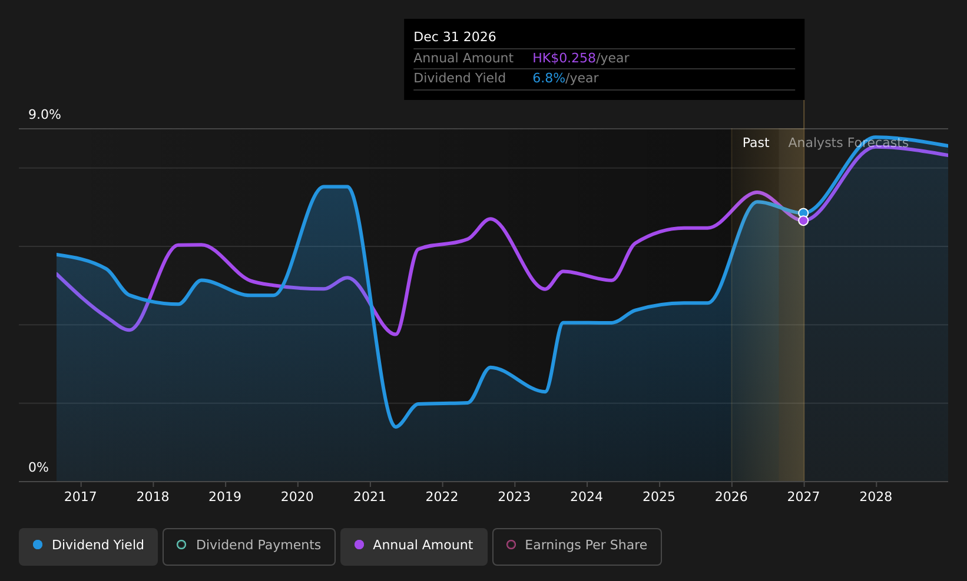Click the 2027 x-axis year label
This screenshot has width=967, height=581.
click(804, 497)
